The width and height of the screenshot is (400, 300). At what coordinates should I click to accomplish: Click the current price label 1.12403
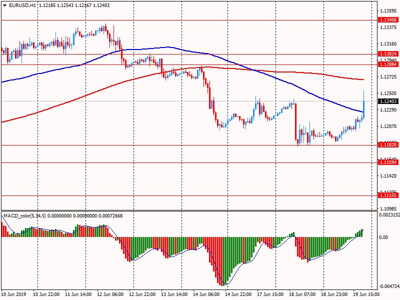pyautogui.click(x=388, y=101)
